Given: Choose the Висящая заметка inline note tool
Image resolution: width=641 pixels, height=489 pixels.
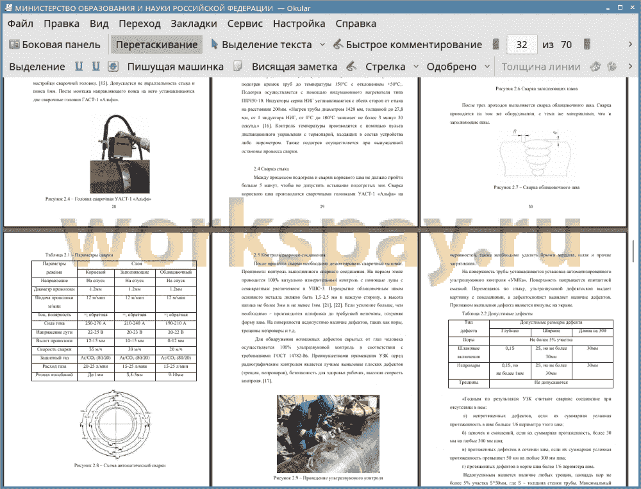Looking at the screenshot, I should [294, 67].
